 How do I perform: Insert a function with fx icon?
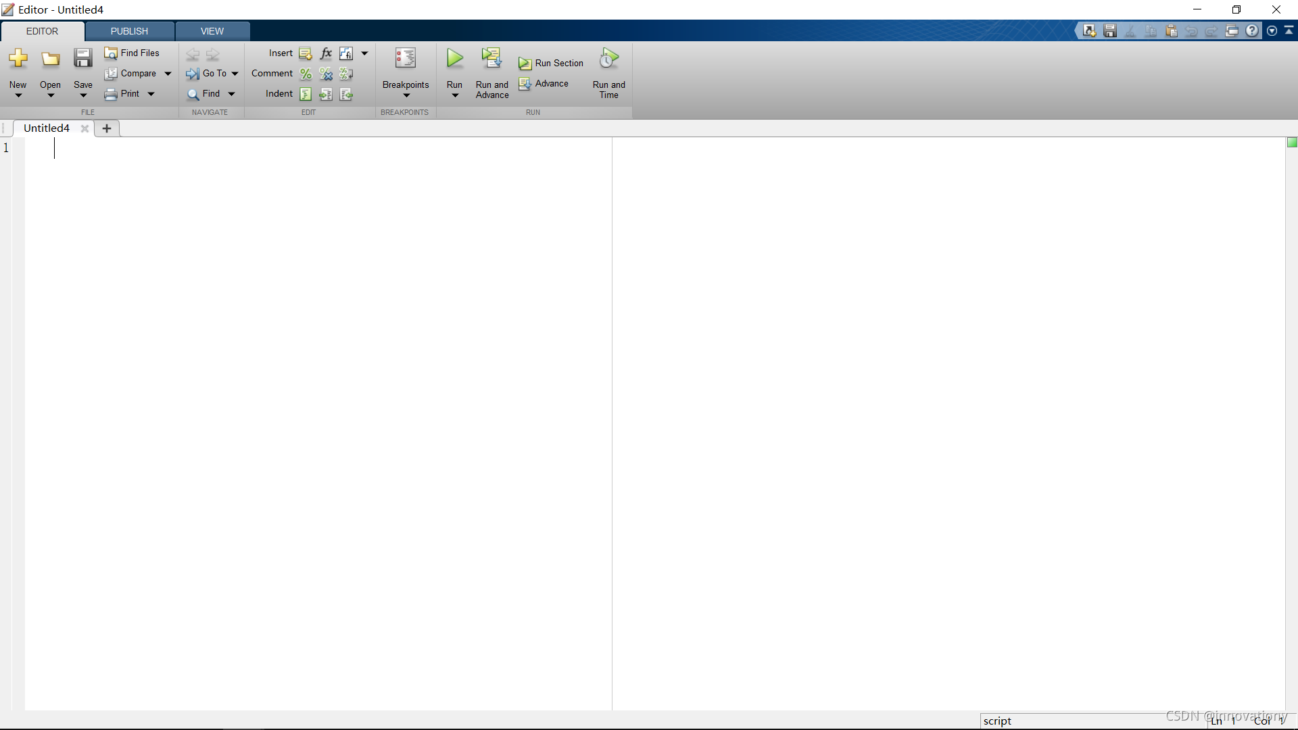326,53
